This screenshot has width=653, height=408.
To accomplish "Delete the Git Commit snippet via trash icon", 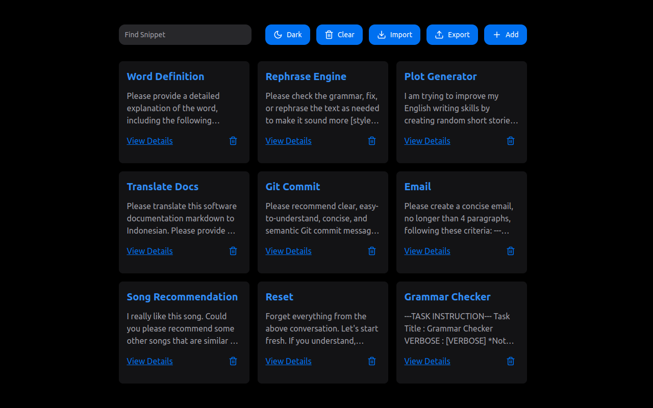I will 372,251.
